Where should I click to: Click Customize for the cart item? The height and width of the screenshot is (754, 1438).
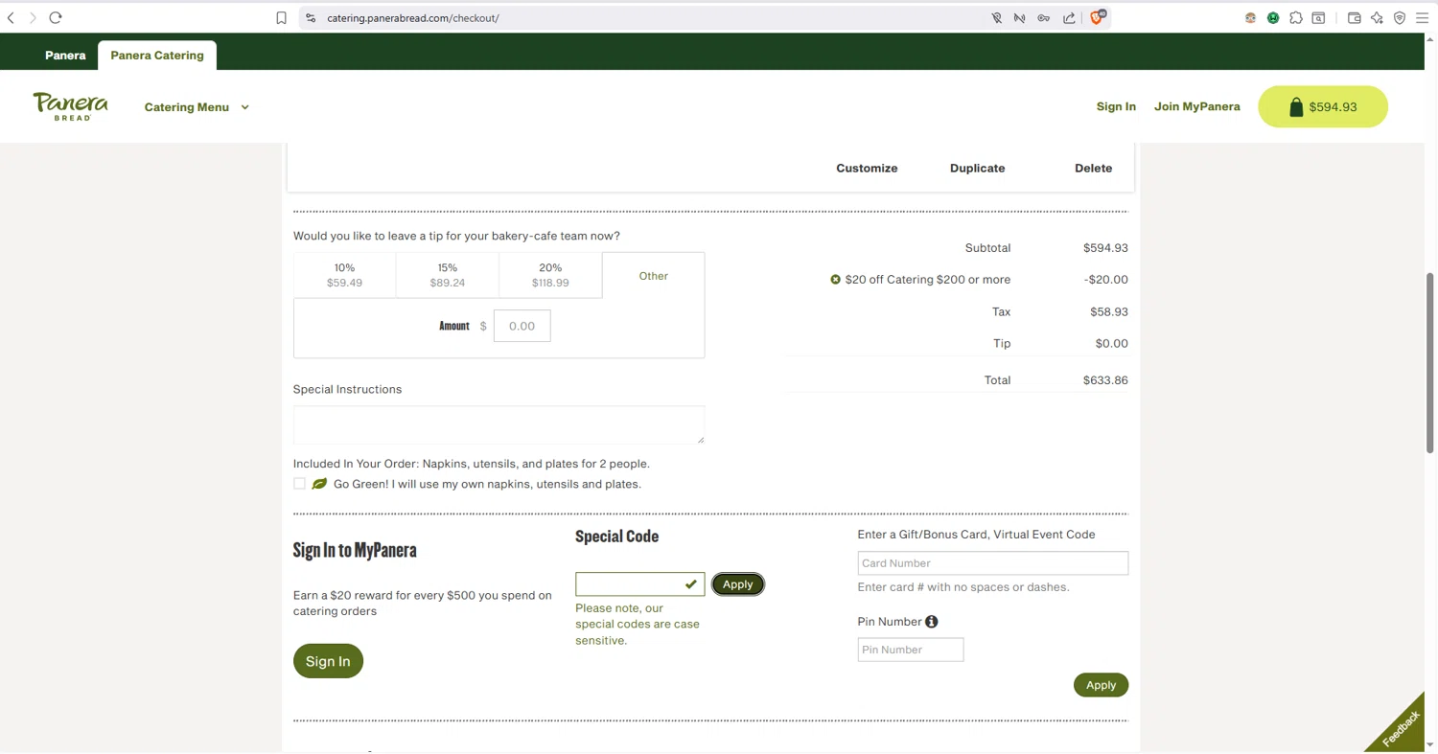click(867, 168)
